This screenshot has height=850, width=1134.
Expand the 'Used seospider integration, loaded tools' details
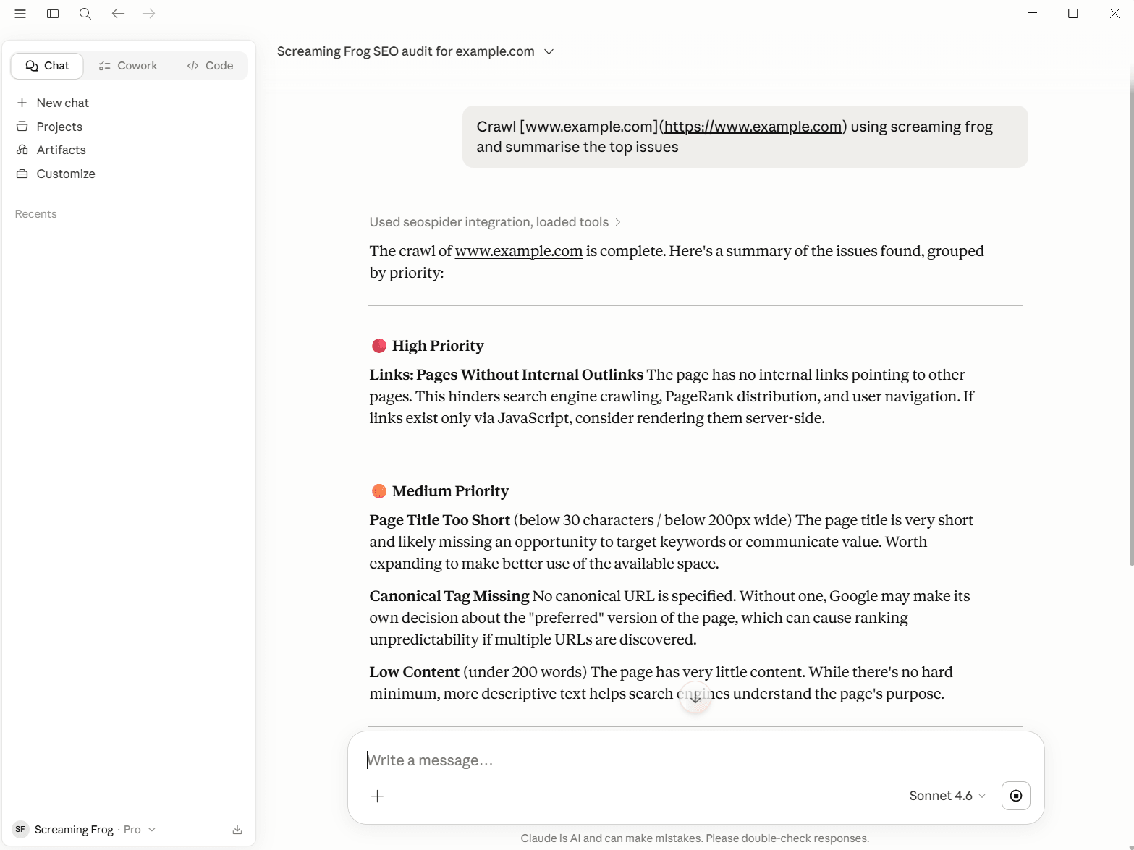(495, 222)
